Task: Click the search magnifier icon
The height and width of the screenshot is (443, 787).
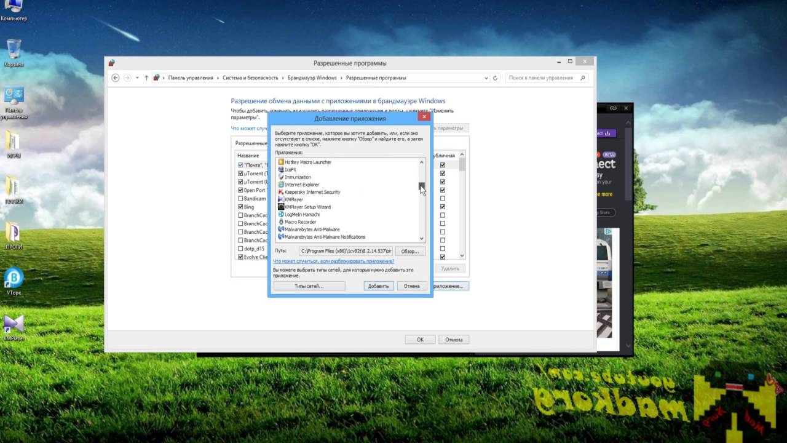Action: point(583,78)
